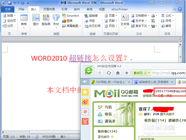
Task: Click browser Favorites star button
Action: point(126,73)
